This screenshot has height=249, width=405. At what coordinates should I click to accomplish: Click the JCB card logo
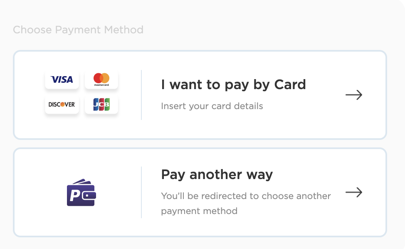101,105
